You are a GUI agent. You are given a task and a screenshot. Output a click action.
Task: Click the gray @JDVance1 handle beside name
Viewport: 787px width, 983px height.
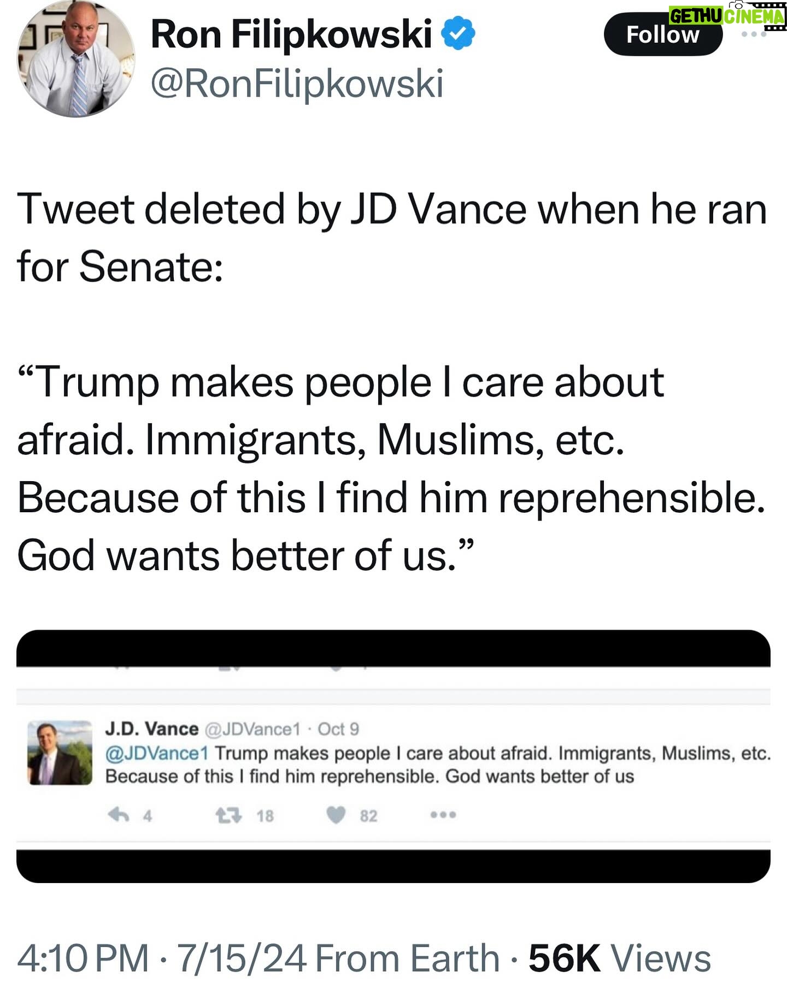pos(252,729)
